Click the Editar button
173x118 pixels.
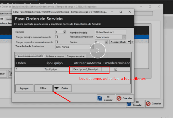(x=43, y=88)
